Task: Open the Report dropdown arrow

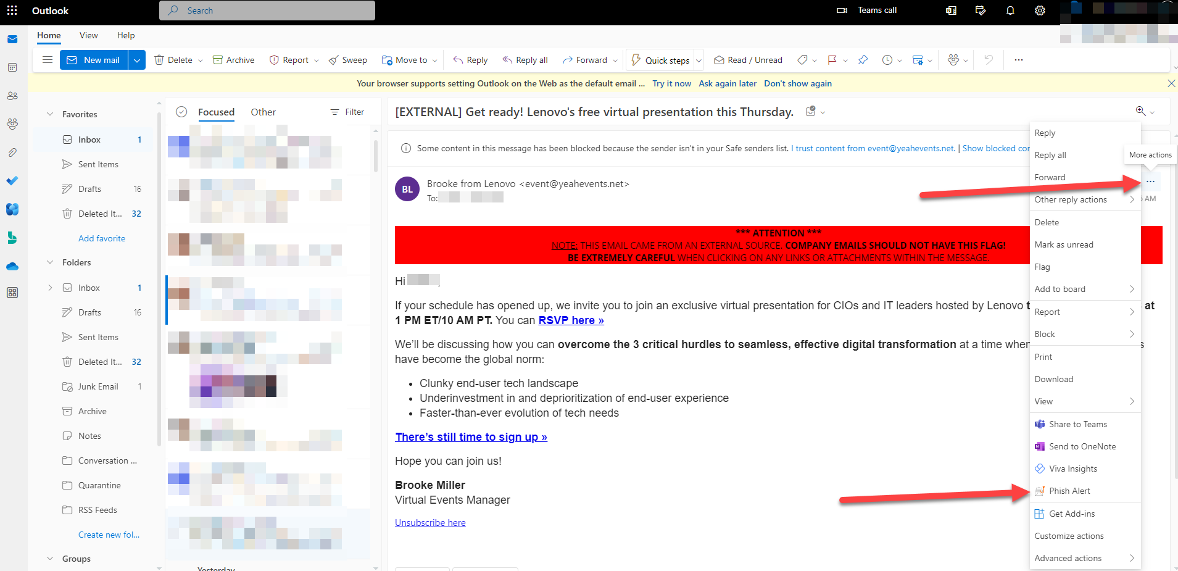Action: pos(317,60)
